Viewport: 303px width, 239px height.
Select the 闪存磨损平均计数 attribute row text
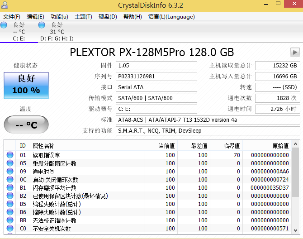[54, 188]
